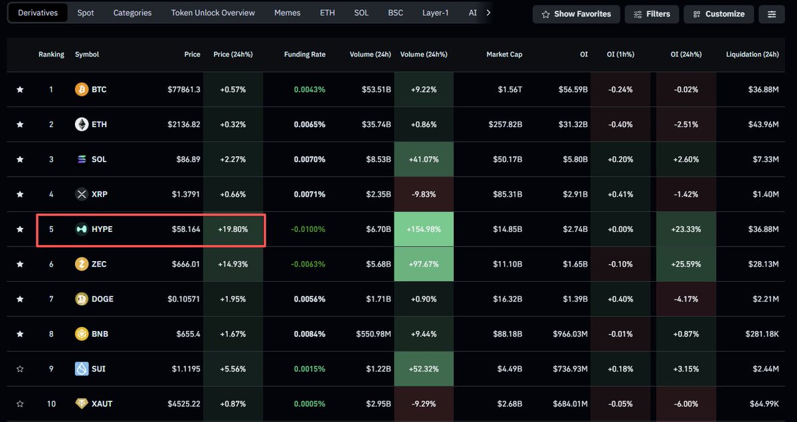Sort by OI (24h%) column header

coord(687,54)
